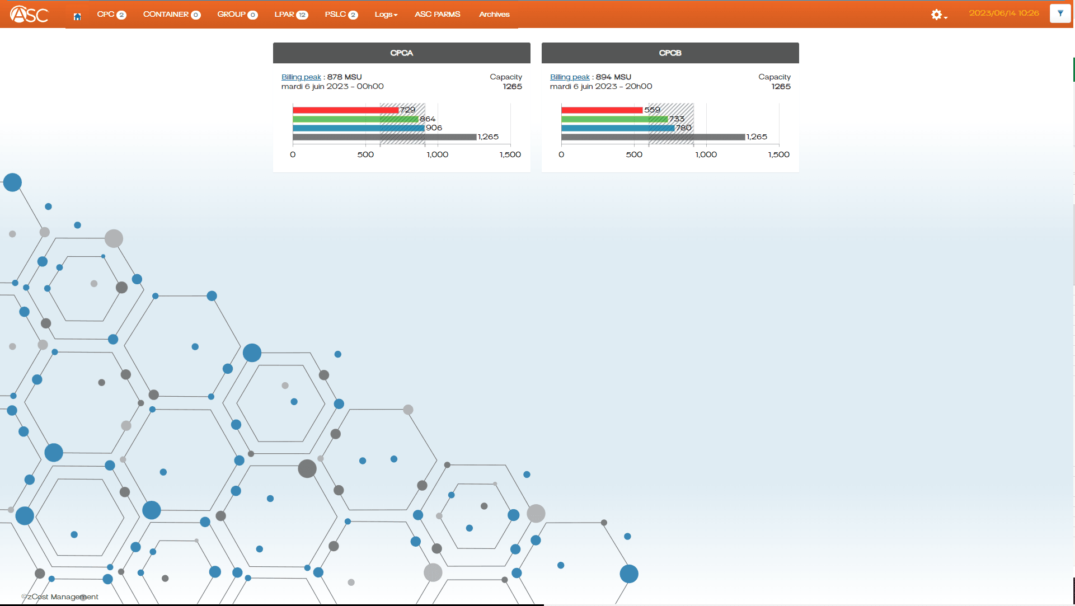This screenshot has width=1075, height=606.
Task: Go to home via house icon
Action: [x=77, y=16]
